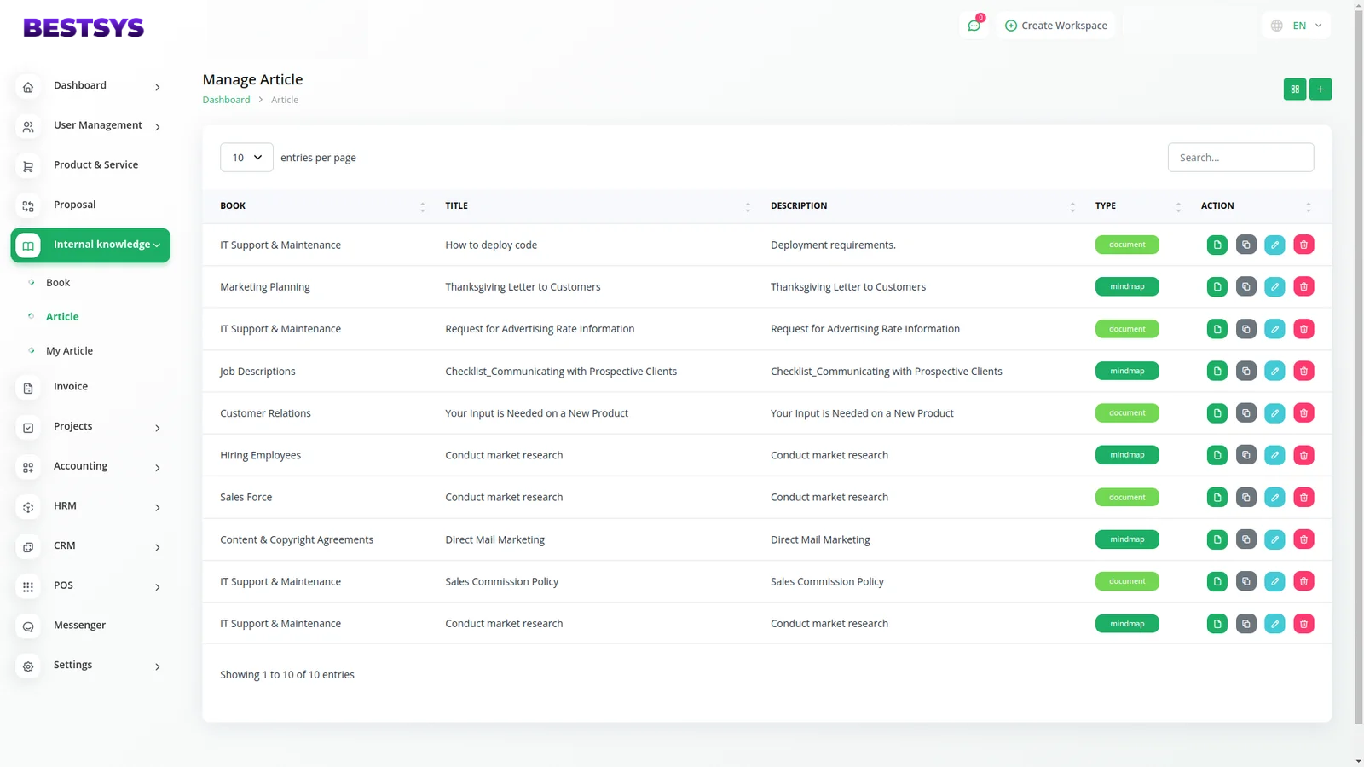1364x767 pixels.
Task: Click the Dashboard breadcrumb link
Action: [x=226, y=100]
